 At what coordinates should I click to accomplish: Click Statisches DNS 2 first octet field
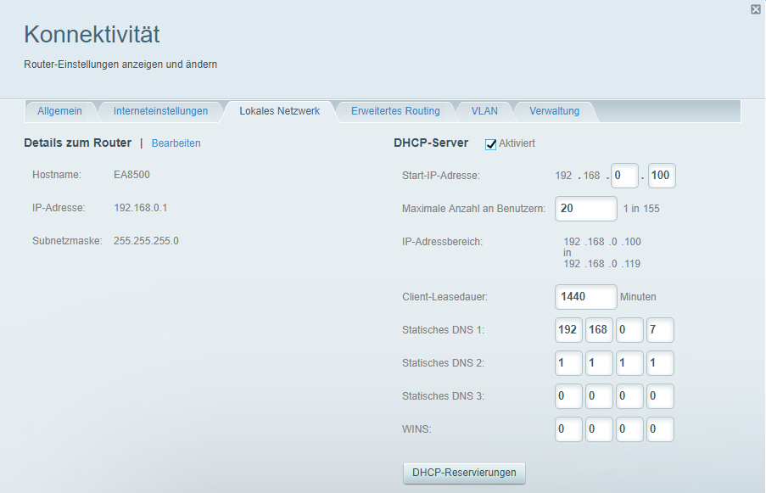point(568,363)
